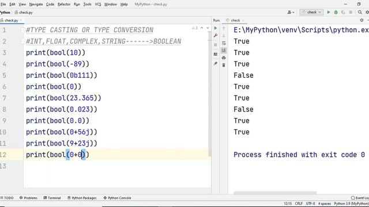Viewport: 369px width, 207px height.
Task: Click the empty line 13 in the editor
Action: tap(117, 166)
